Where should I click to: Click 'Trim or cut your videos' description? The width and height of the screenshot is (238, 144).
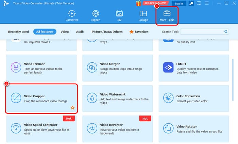coord(43,70)
